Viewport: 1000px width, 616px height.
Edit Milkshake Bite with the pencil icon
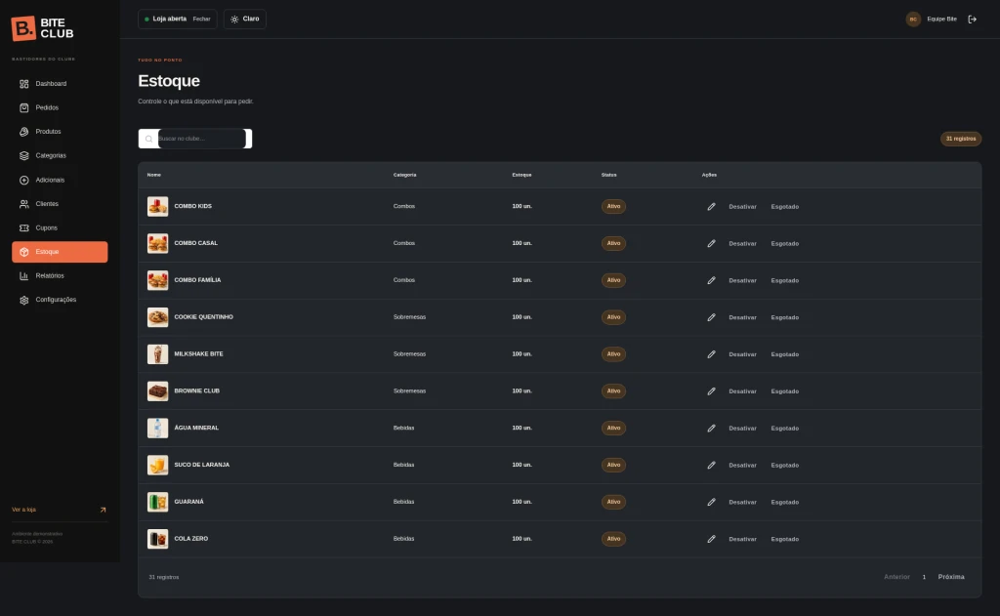click(711, 354)
